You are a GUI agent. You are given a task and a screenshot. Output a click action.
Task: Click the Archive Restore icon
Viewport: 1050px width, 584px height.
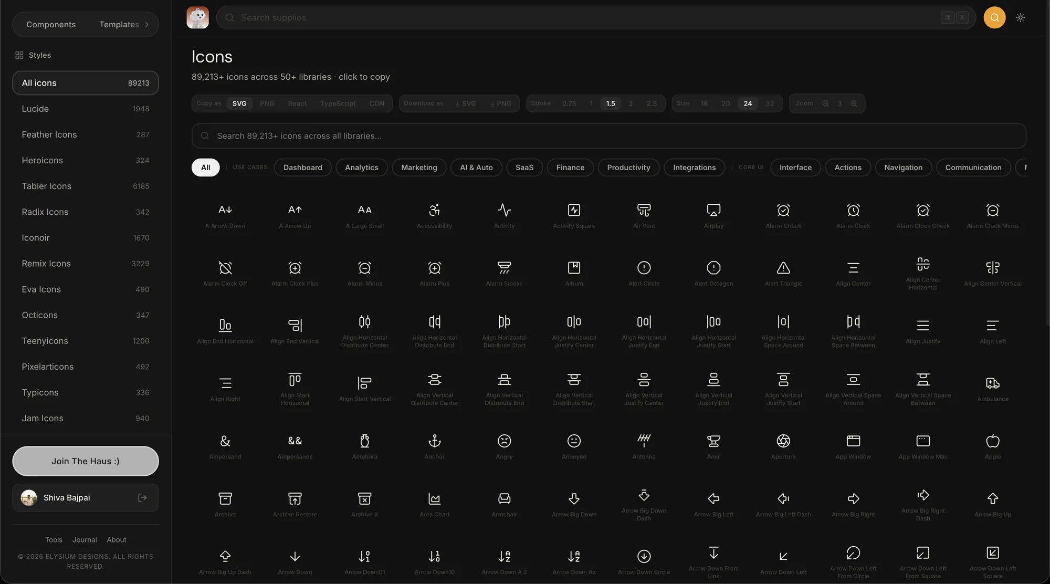tap(295, 499)
